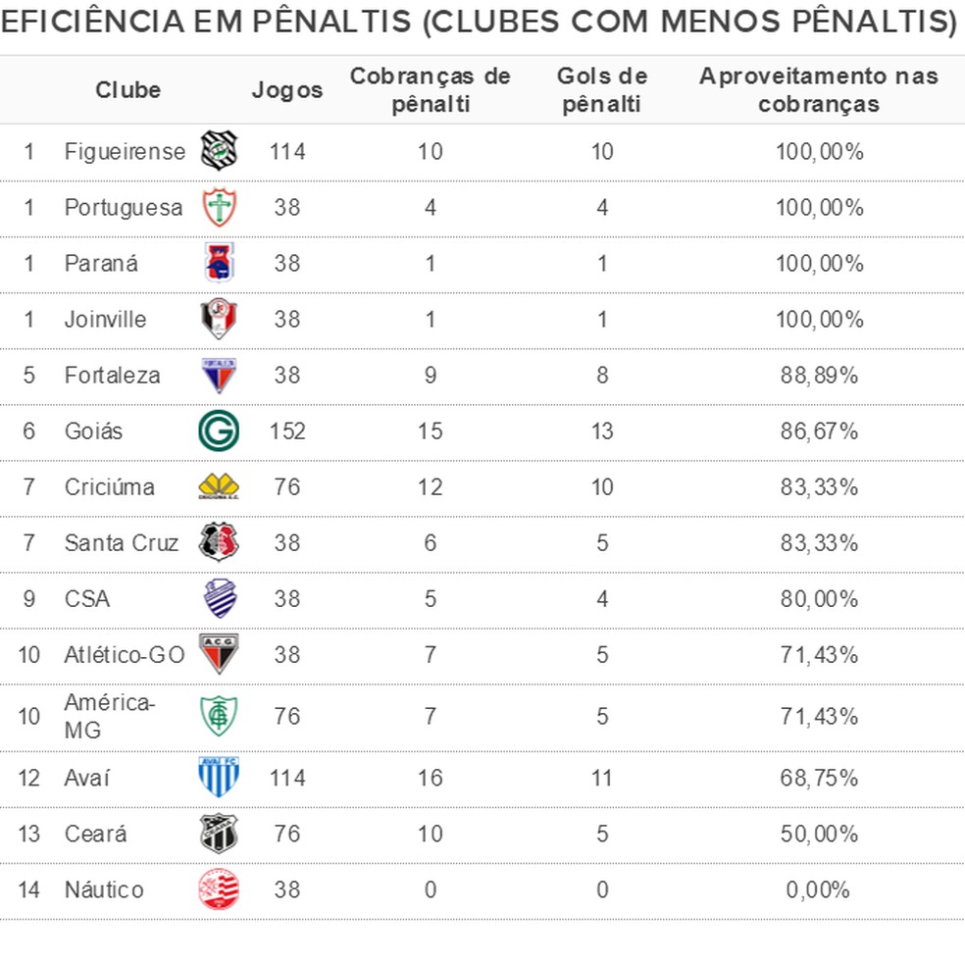This screenshot has width=965, height=962.
Task: Click the Fortaleza club crest
Action: tap(219, 375)
